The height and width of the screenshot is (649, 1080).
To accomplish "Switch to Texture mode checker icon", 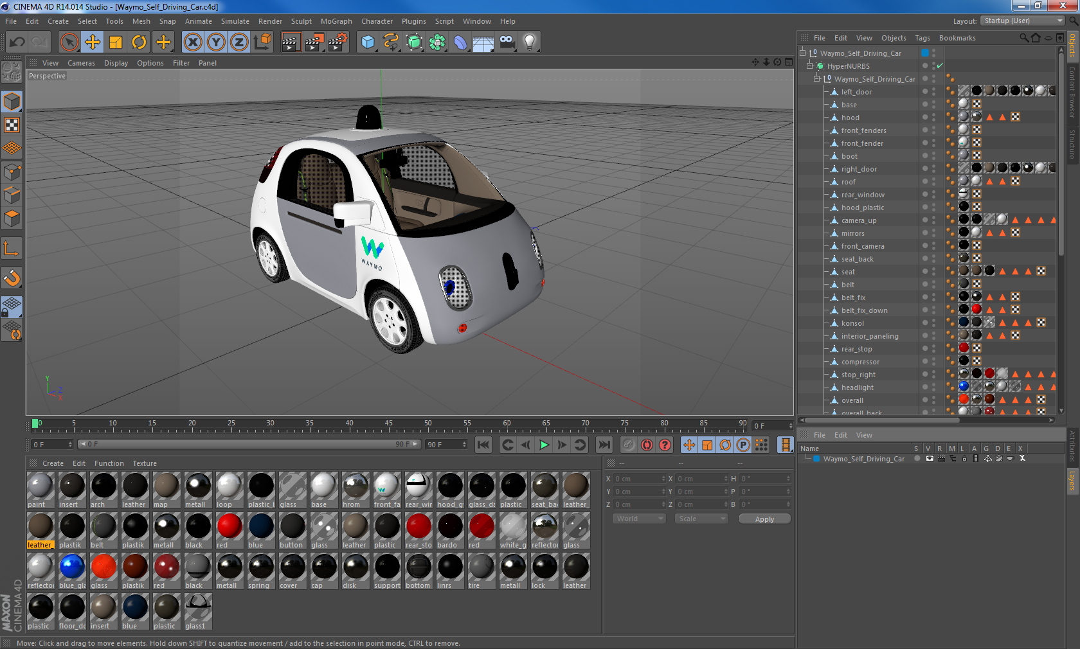I will (12, 125).
